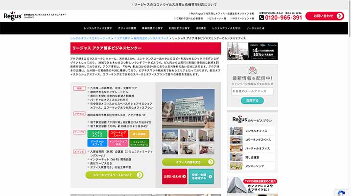Open the ビルオーナー様 header link

[217, 18]
